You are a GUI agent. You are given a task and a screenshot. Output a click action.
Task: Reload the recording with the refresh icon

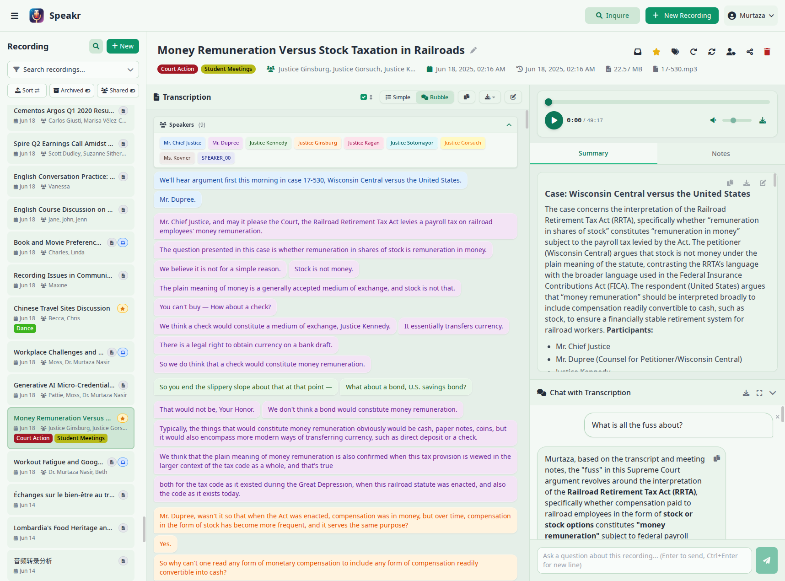coord(694,52)
